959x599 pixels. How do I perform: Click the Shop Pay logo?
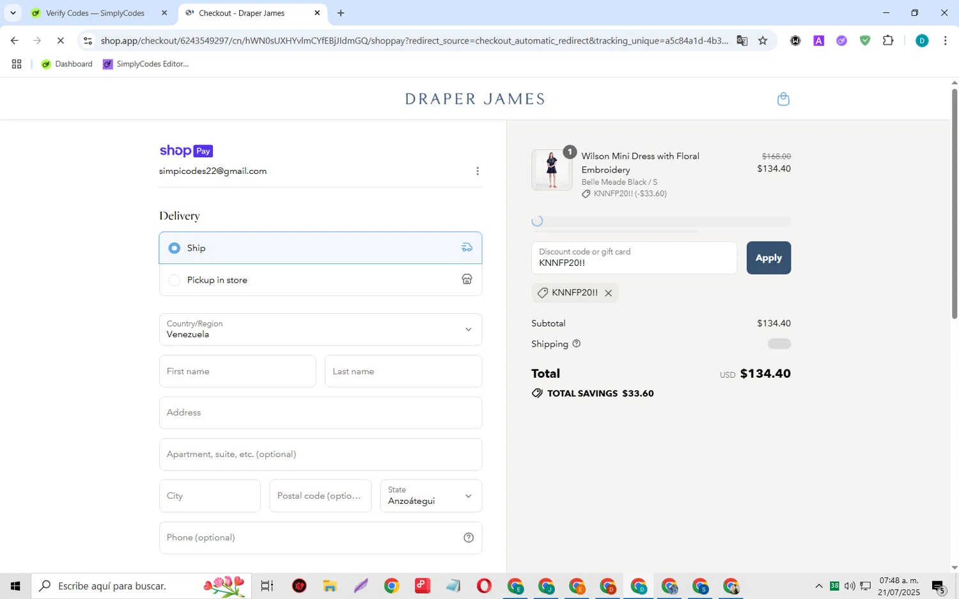click(x=186, y=151)
